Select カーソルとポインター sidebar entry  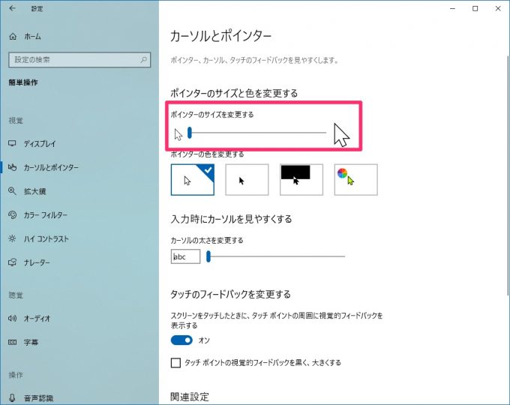point(51,167)
